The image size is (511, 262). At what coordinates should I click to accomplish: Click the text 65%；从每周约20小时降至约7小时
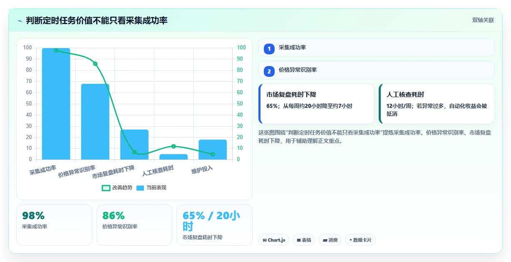click(309, 106)
